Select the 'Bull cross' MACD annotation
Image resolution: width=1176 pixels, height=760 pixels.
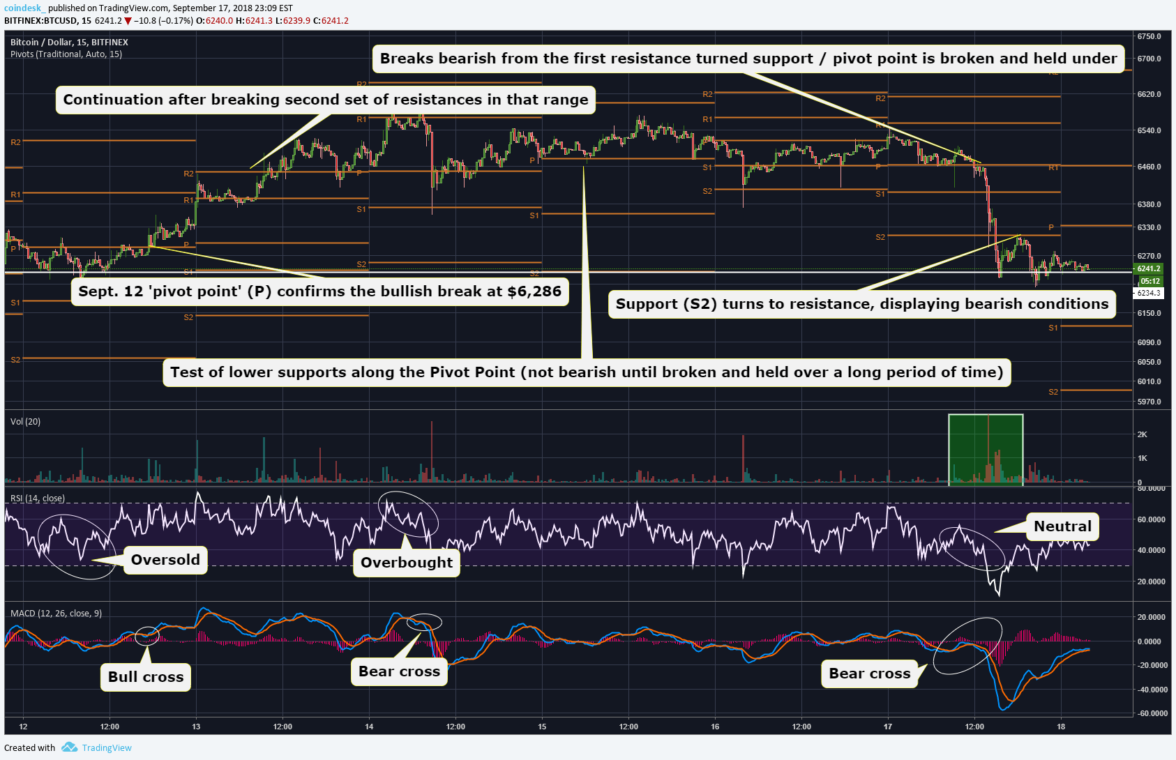pos(146,677)
